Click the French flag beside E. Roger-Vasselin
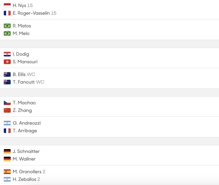The image size is (219, 185). (7, 13)
